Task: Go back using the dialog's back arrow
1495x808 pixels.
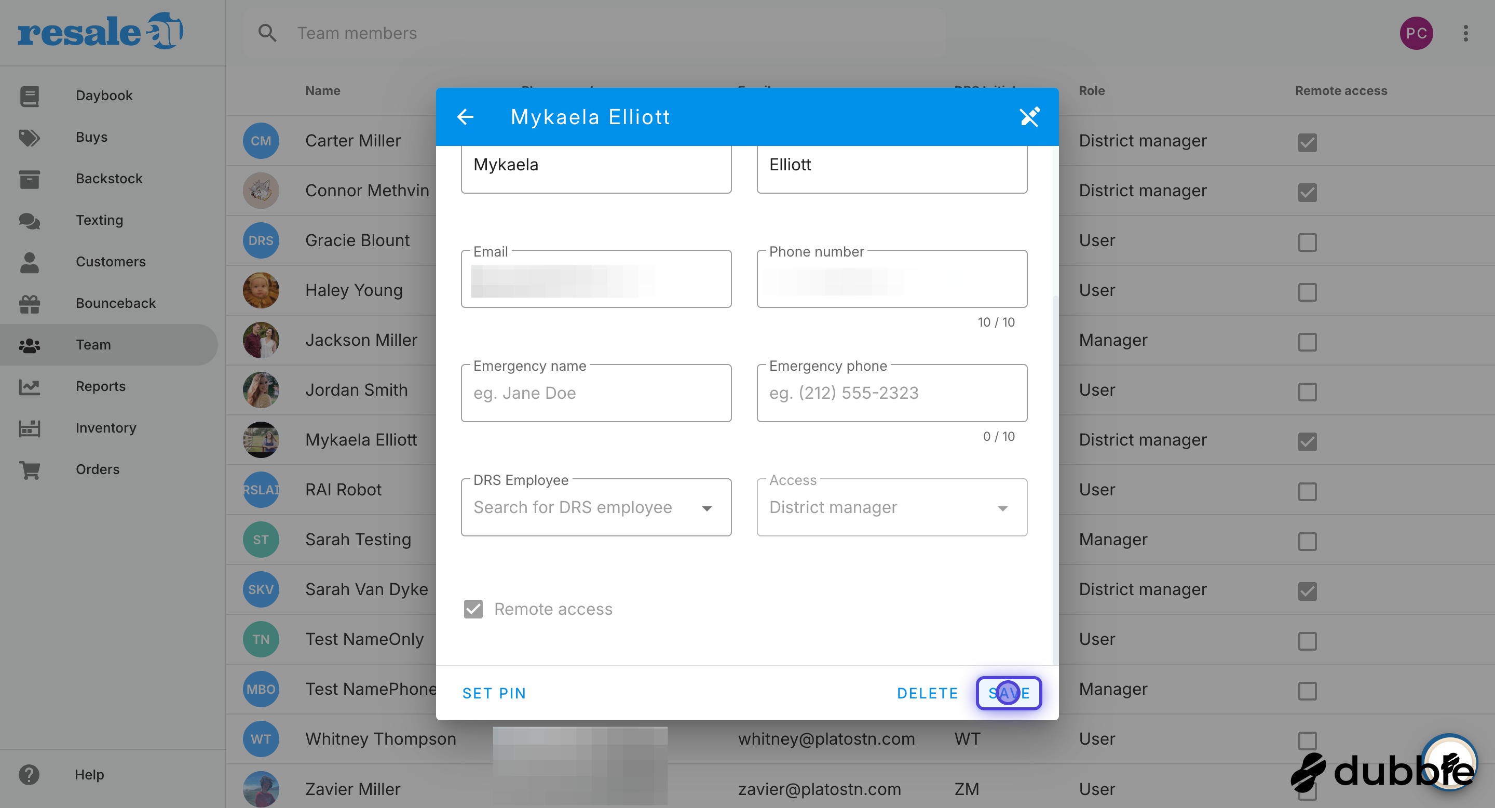Action: (x=466, y=117)
